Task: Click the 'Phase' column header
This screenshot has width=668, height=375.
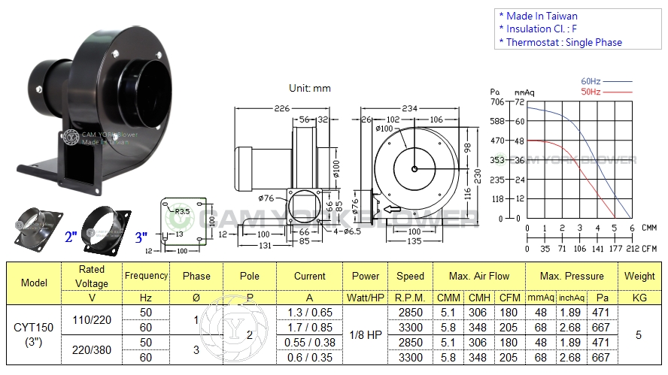Action: click(196, 277)
